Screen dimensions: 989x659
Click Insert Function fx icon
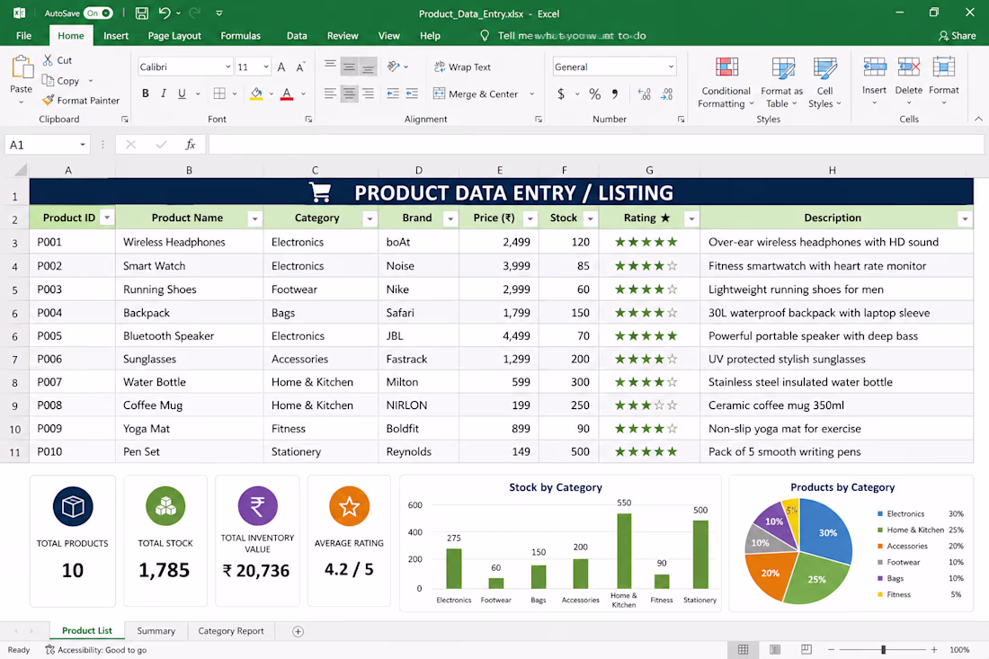click(x=190, y=145)
